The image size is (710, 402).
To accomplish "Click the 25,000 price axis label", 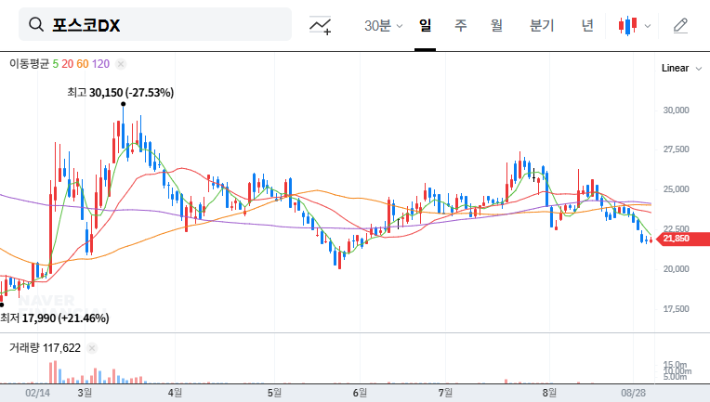I will pyautogui.click(x=676, y=189).
